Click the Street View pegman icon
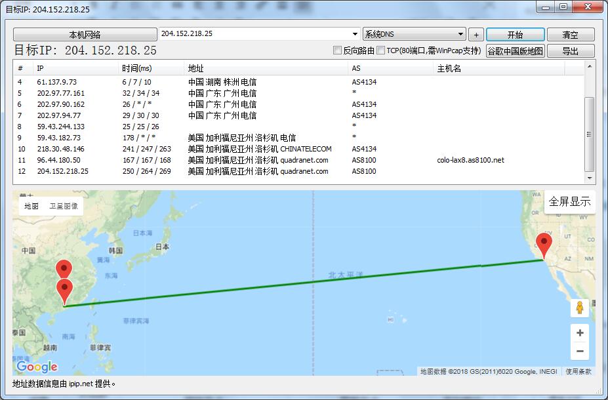This screenshot has width=608, height=400. 579,308
